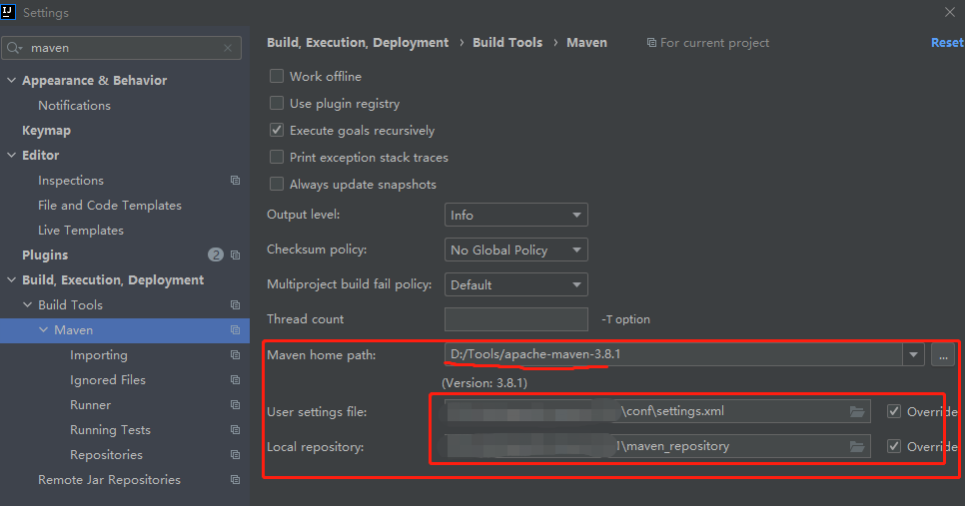Enable the Work offline checkbox
Viewport: 965px width, 506px height.
click(x=277, y=77)
